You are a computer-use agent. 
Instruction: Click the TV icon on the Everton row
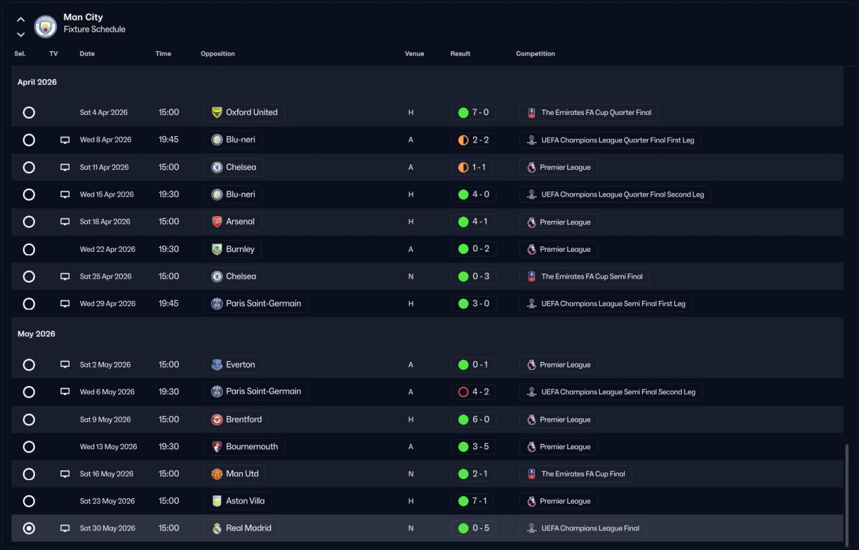65,365
